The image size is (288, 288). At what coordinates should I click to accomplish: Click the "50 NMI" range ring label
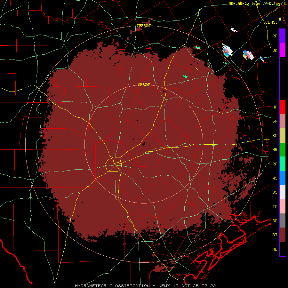[144, 84]
